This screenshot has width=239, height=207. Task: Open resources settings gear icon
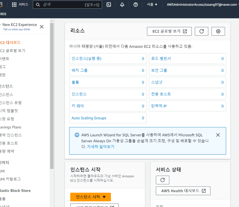click(218, 31)
